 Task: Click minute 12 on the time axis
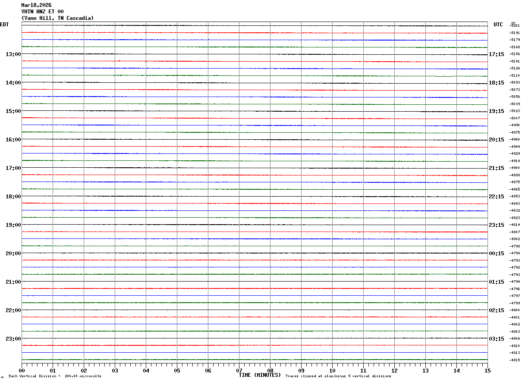pyautogui.click(x=394, y=370)
